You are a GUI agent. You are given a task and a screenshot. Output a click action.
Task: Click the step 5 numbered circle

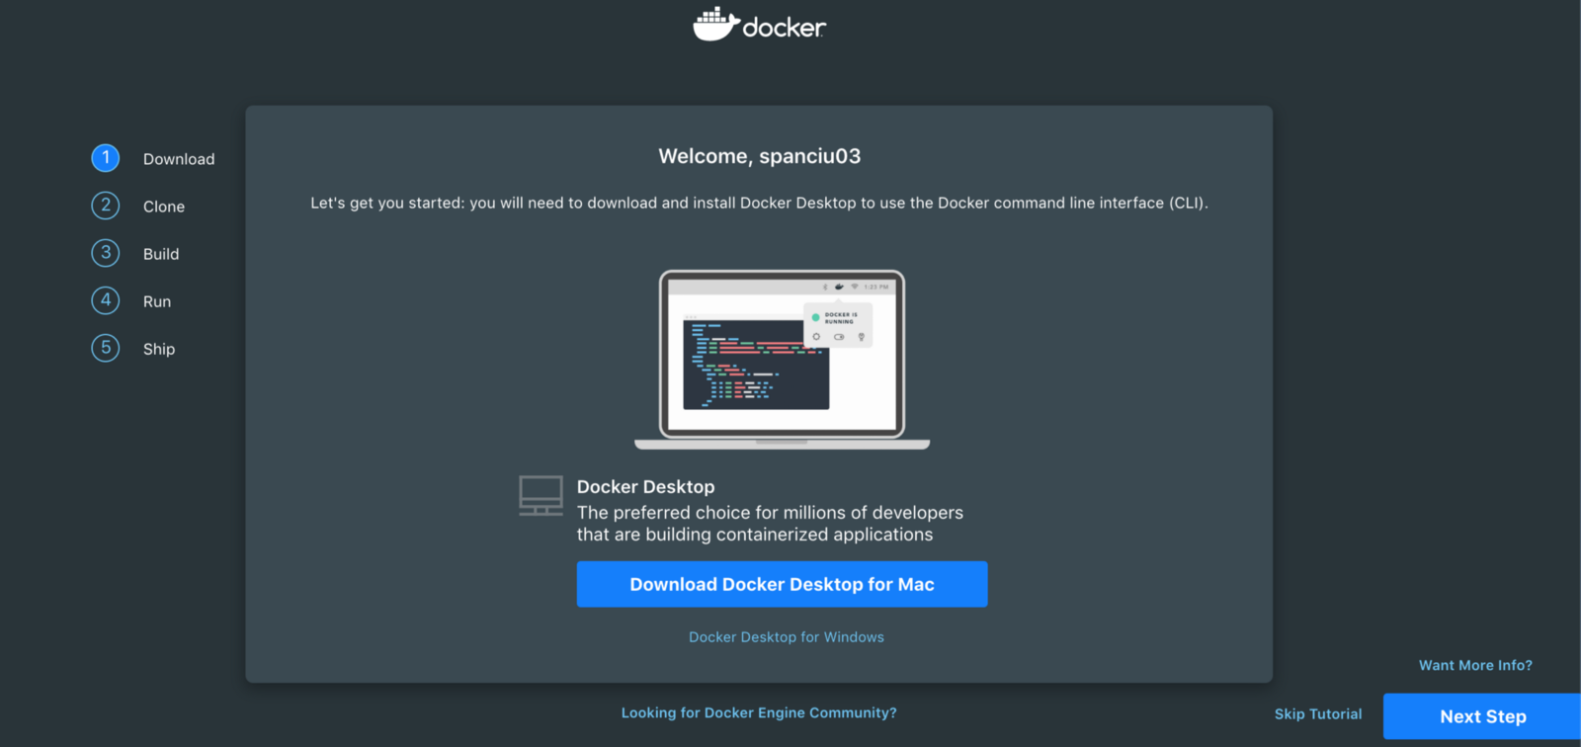pos(106,348)
